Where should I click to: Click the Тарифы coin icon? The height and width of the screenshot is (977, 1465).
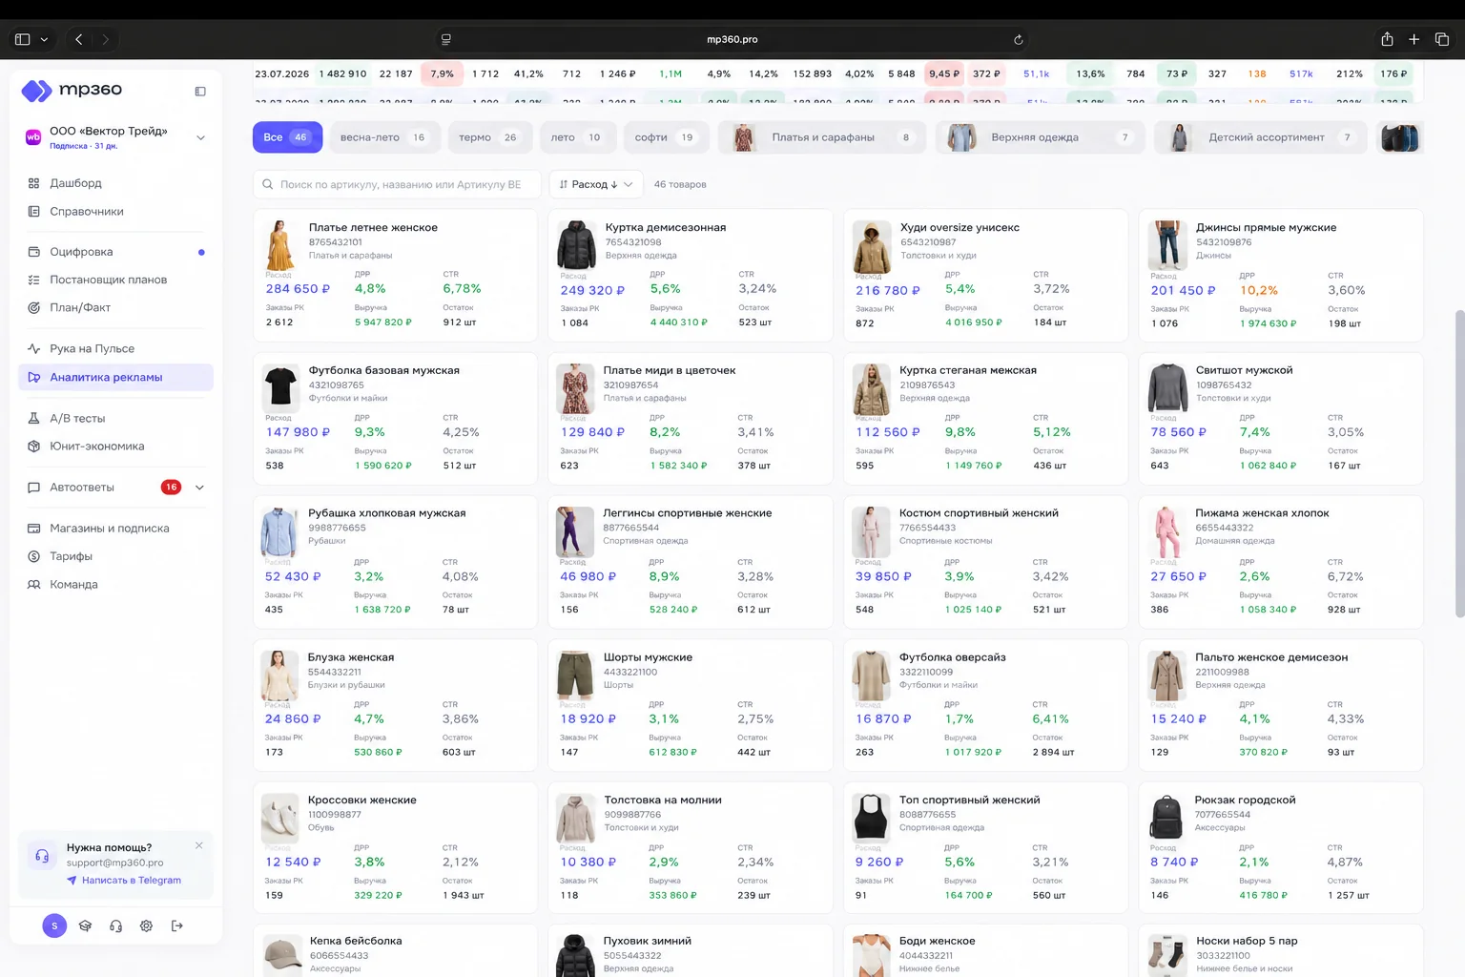tap(34, 556)
